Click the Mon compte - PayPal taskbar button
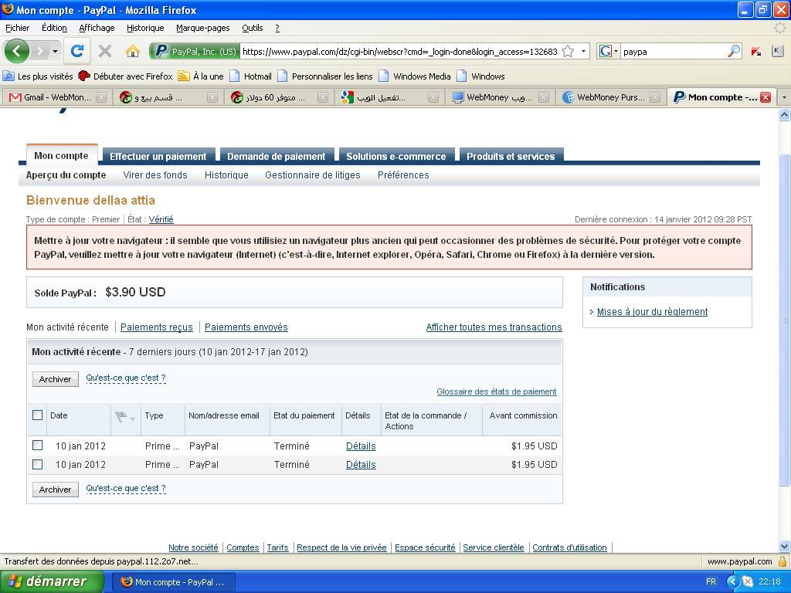The height and width of the screenshot is (593, 791). (172, 582)
